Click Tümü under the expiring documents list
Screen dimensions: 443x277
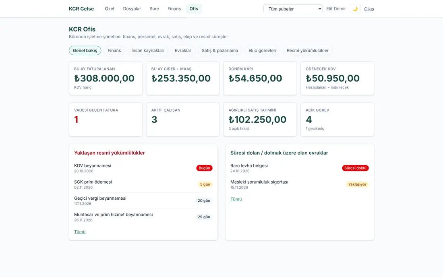(236, 199)
